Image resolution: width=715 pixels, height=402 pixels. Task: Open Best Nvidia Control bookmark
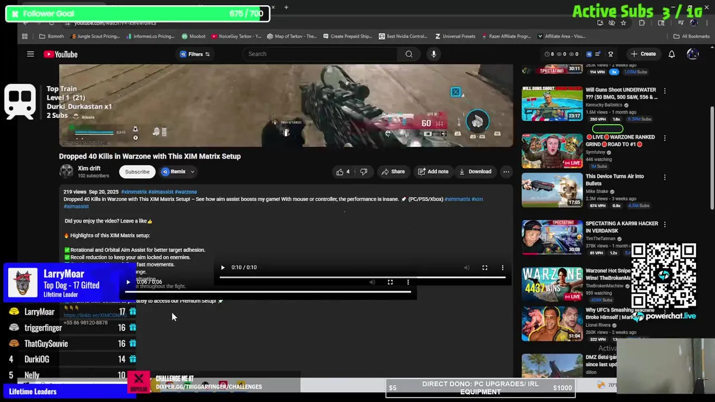403,36
